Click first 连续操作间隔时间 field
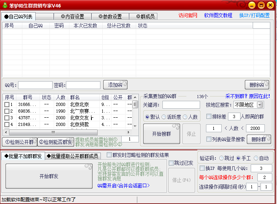 [x=252, y=187]
